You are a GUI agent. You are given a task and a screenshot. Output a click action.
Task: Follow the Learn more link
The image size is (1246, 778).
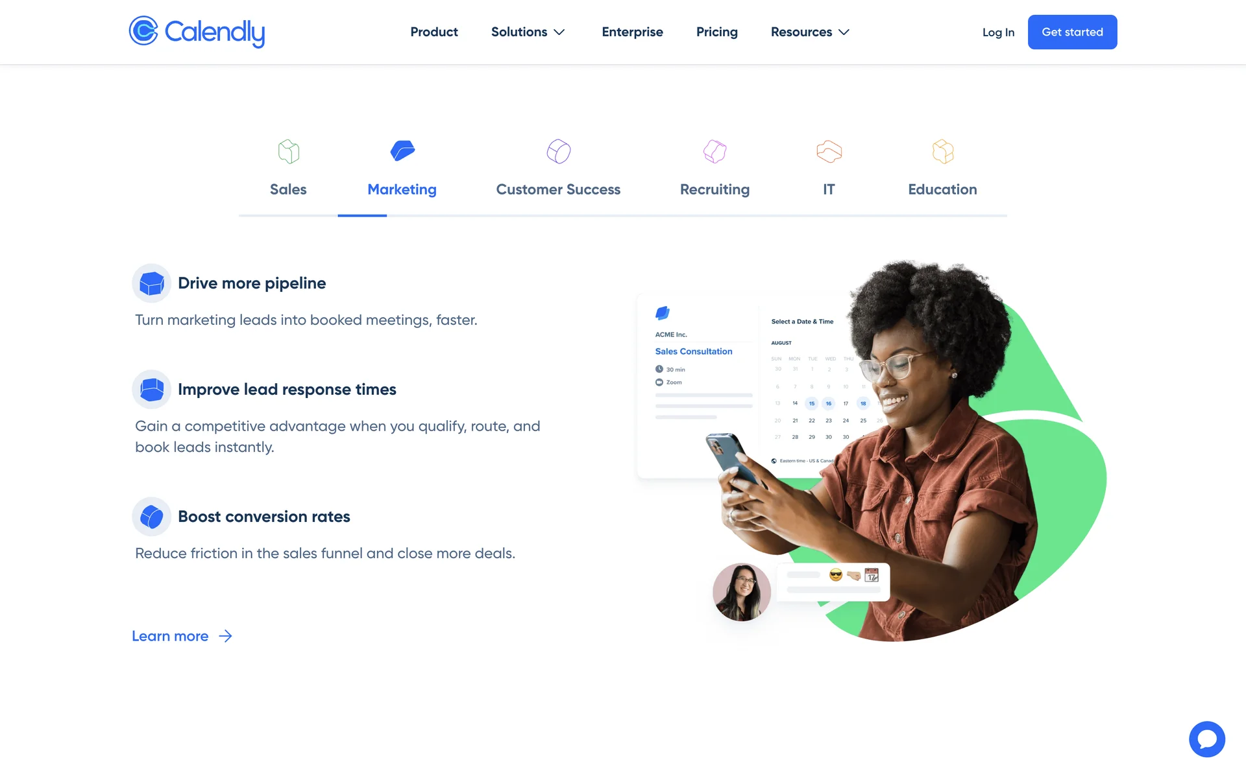(182, 636)
